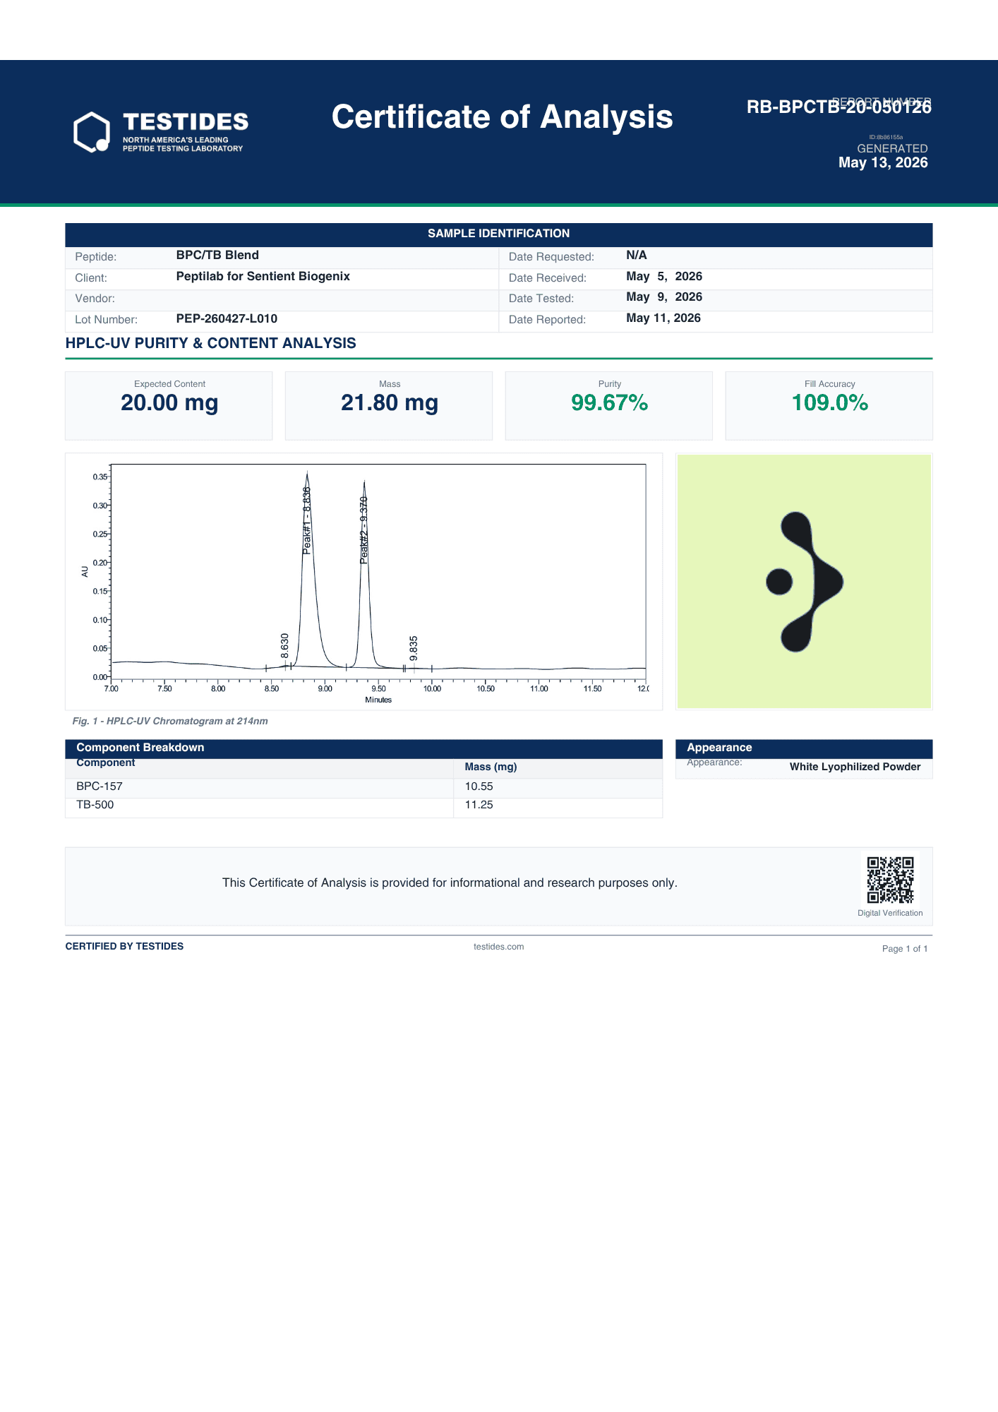
Task: Select client value Peptilab for Sentient Biogenix
Action: pos(263,277)
